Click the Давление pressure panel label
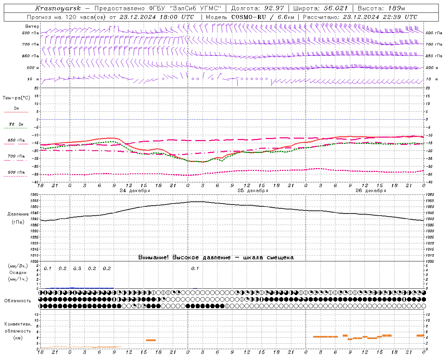Viewport: 444px width, 355px height. pyautogui.click(x=18, y=214)
